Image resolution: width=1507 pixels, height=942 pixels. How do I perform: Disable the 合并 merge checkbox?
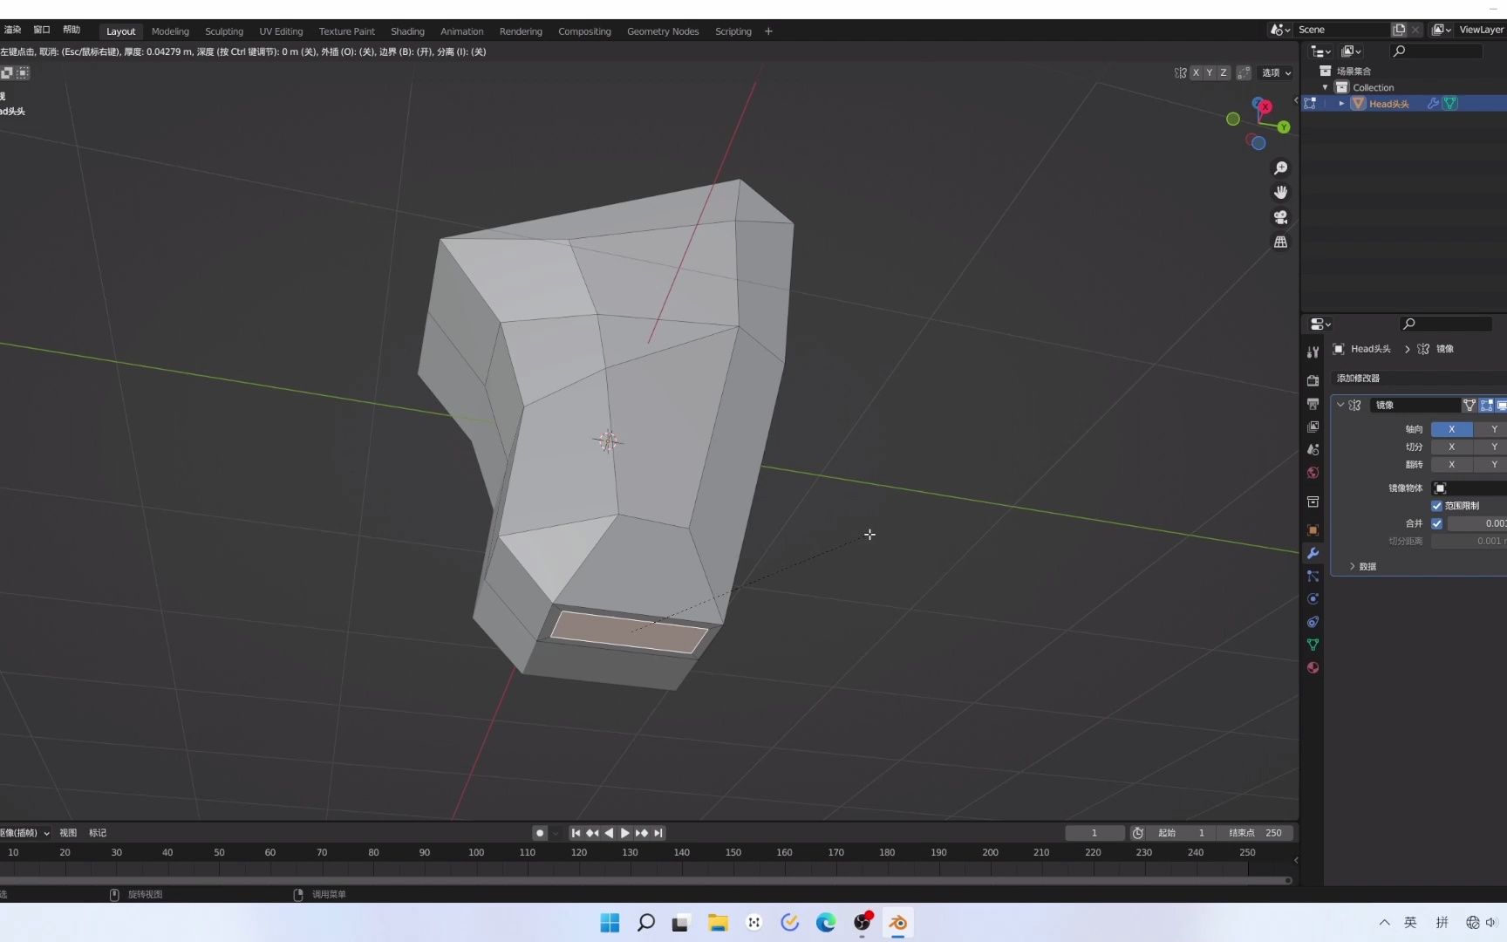(1438, 523)
